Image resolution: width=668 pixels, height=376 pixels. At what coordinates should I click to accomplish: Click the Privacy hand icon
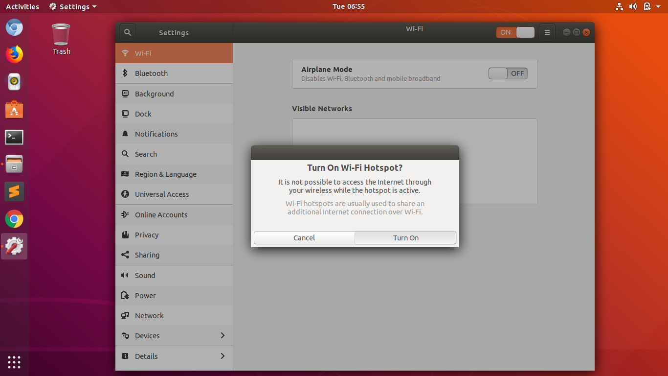coord(125,235)
